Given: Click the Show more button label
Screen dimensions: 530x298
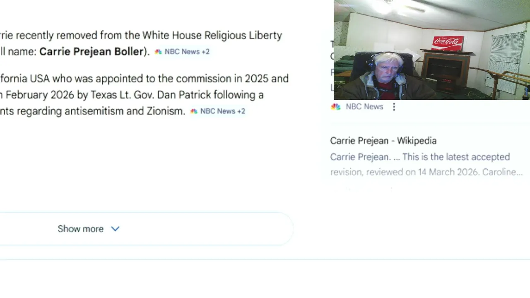Looking at the screenshot, I should [x=80, y=229].
